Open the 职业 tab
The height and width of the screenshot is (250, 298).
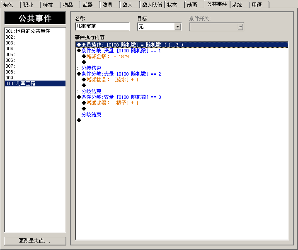30,5
